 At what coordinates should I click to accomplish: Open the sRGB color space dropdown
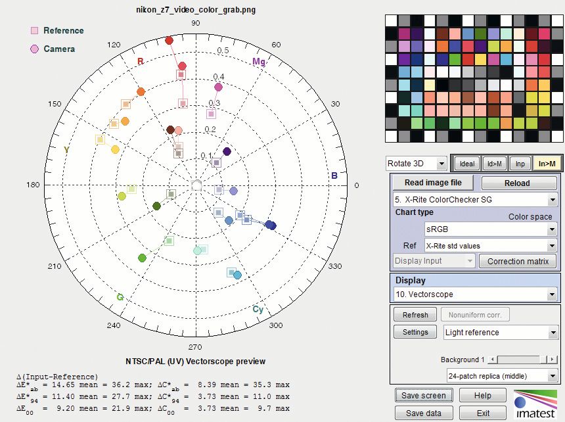pyautogui.click(x=491, y=229)
